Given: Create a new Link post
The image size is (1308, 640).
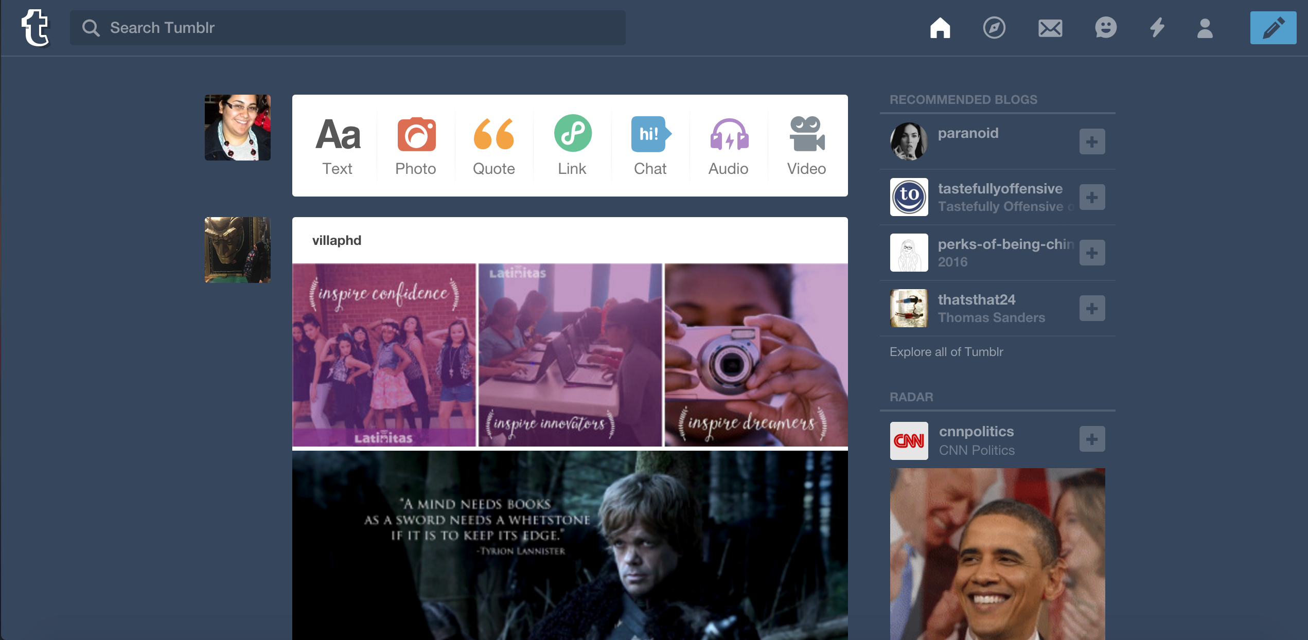Looking at the screenshot, I should tap(572, 146).
